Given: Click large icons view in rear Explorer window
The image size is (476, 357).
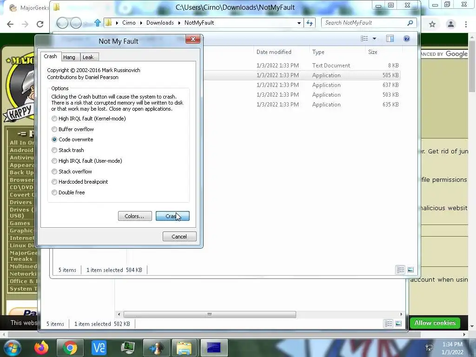Looking at the screenshot, I should click(398, 324).
